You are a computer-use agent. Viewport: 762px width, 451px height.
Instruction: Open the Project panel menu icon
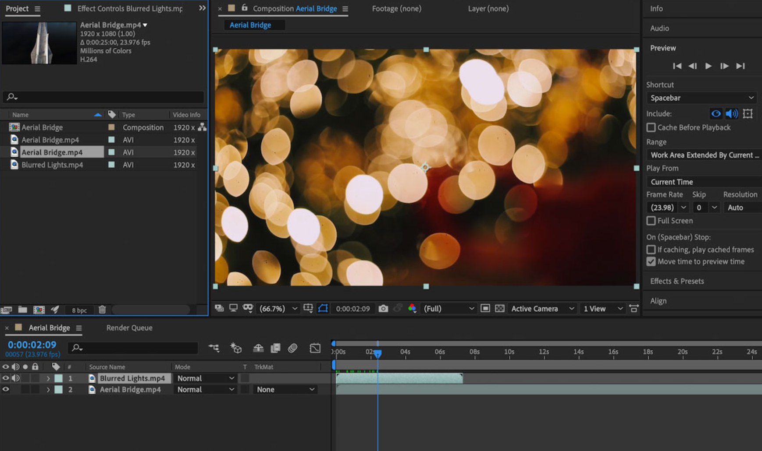pos(37,9)
